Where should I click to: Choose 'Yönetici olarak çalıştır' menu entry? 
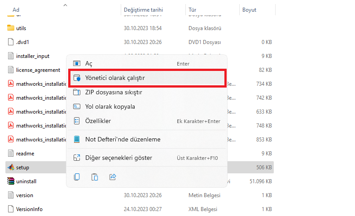[x=115, y=78]
